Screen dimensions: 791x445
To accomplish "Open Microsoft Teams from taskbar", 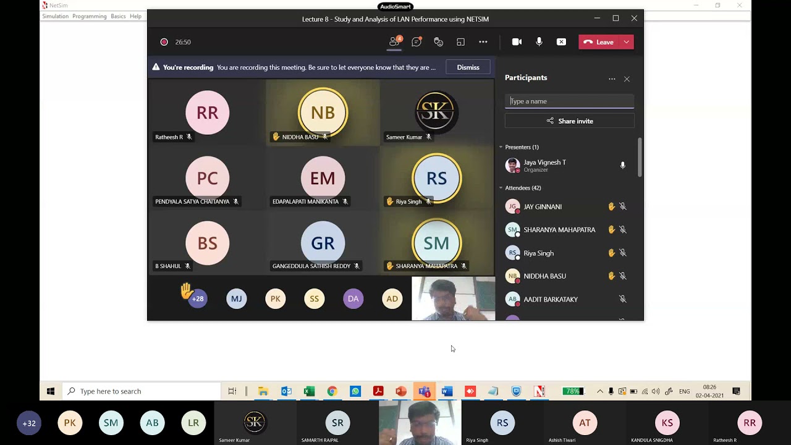I will (x=424, y=391).
